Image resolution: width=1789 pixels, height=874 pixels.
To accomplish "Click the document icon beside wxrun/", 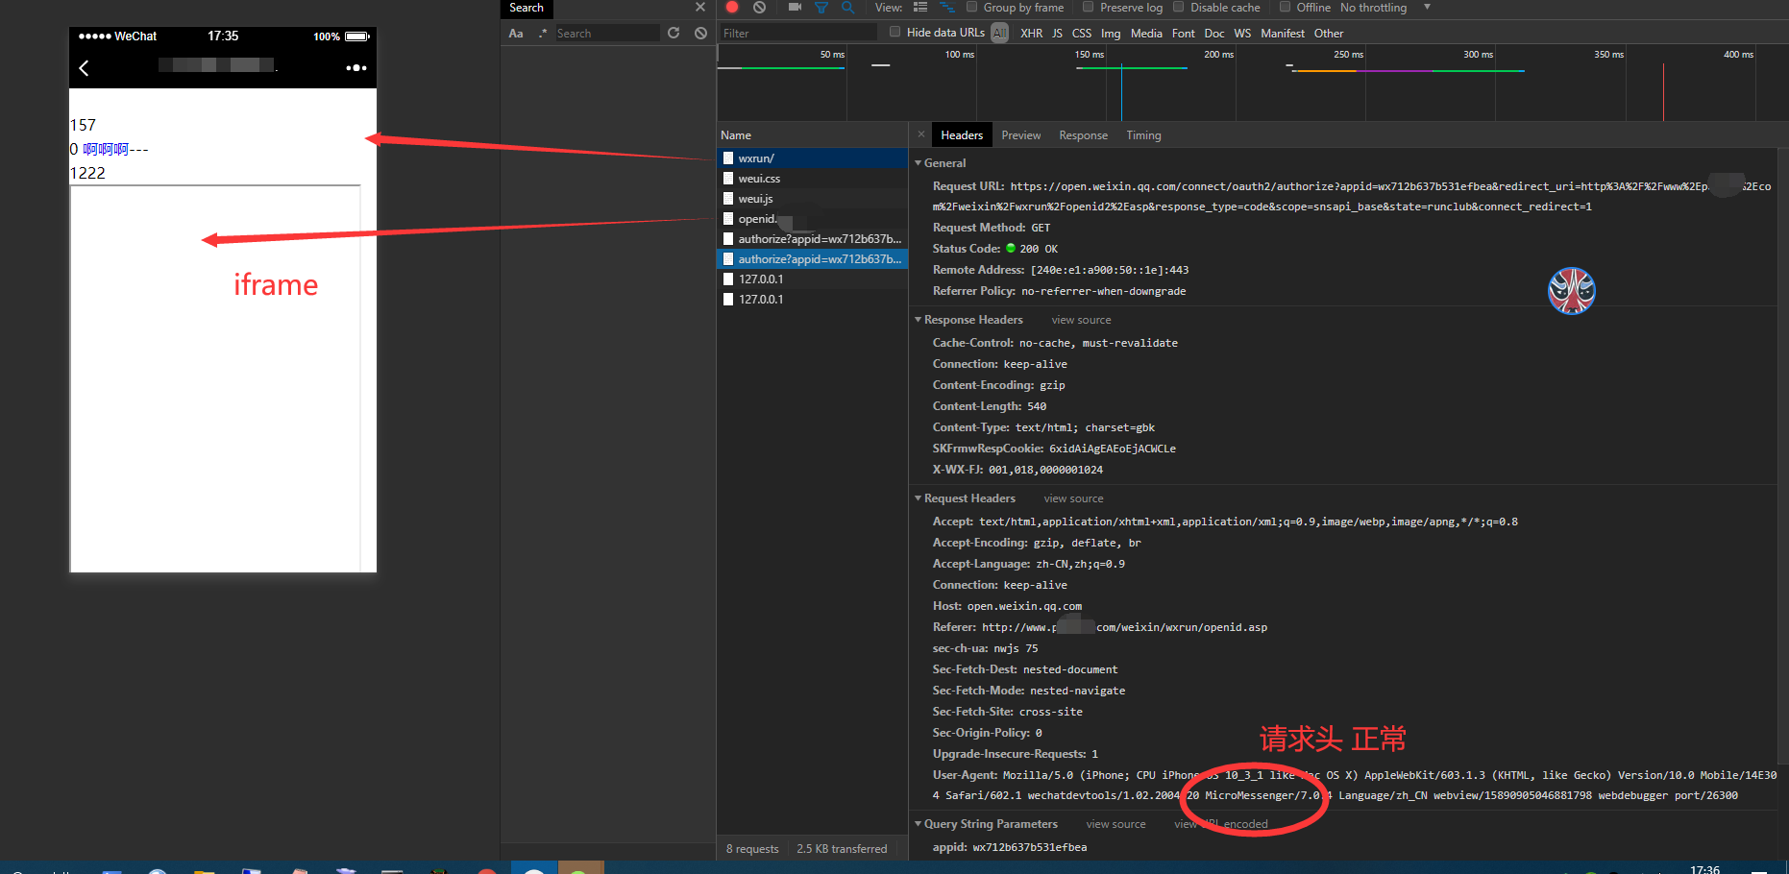I will [x=728, y=158].
